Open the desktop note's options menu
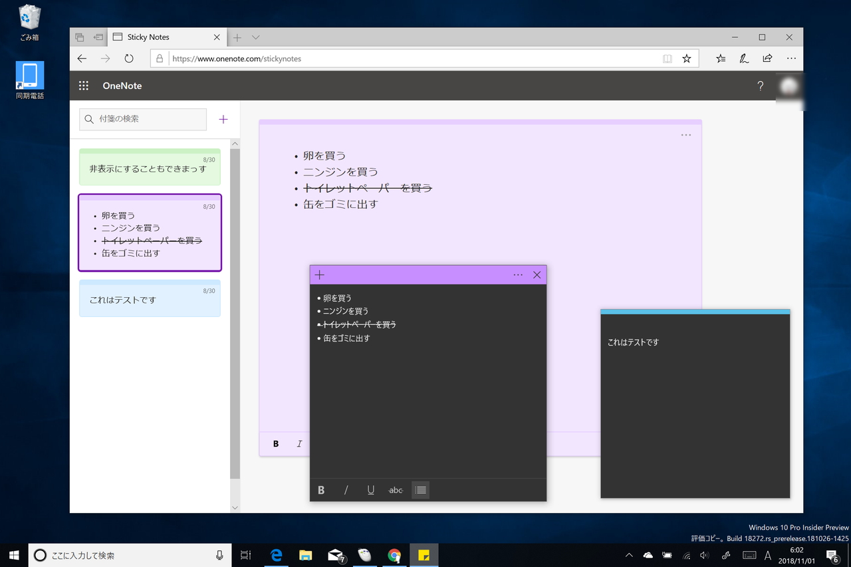Image resolution: width=851 pixels, height=567 pixels. [518, 274]
